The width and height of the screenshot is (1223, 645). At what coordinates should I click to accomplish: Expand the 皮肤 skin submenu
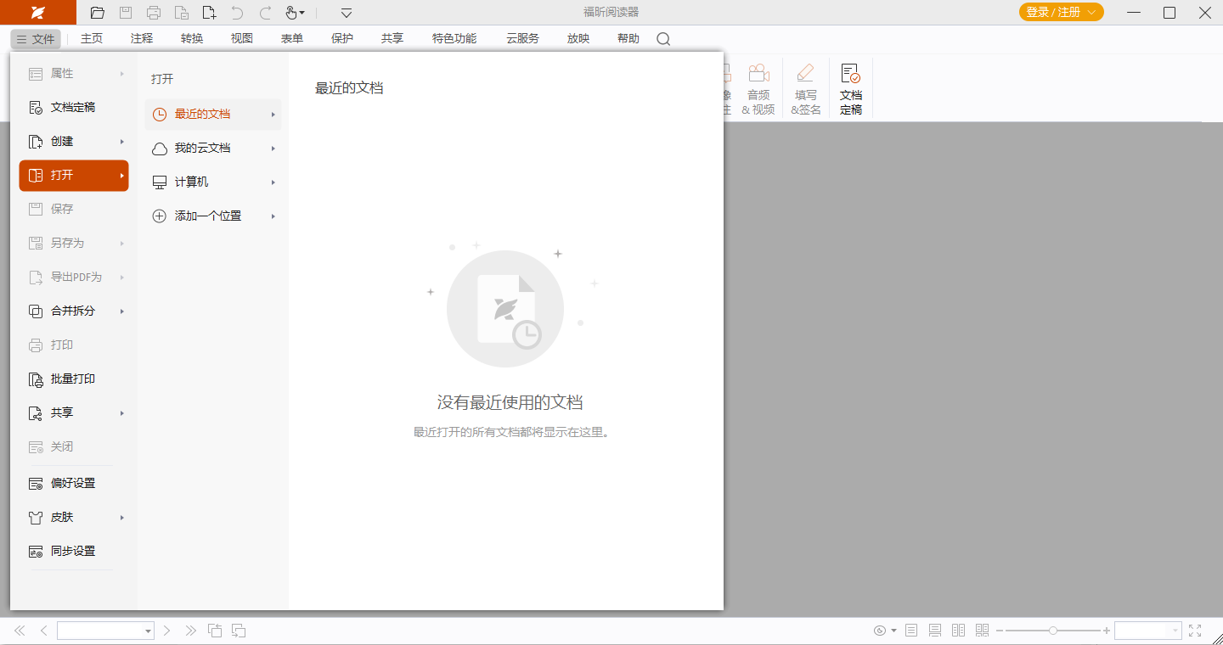tap(74, 518)
